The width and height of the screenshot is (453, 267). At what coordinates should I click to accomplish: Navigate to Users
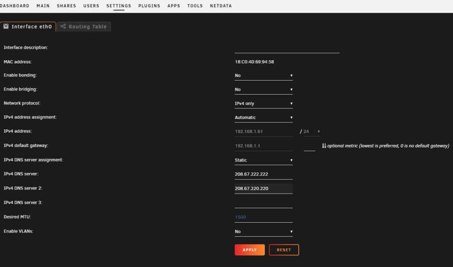coord(92,6)
